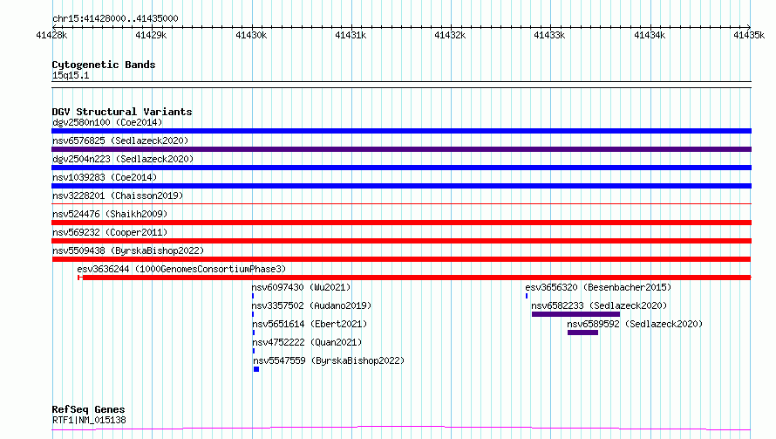Open the nsv6589592 (Sedlazeck2020) label
Viewport: 776px width, 439px height.
(635, 324)
